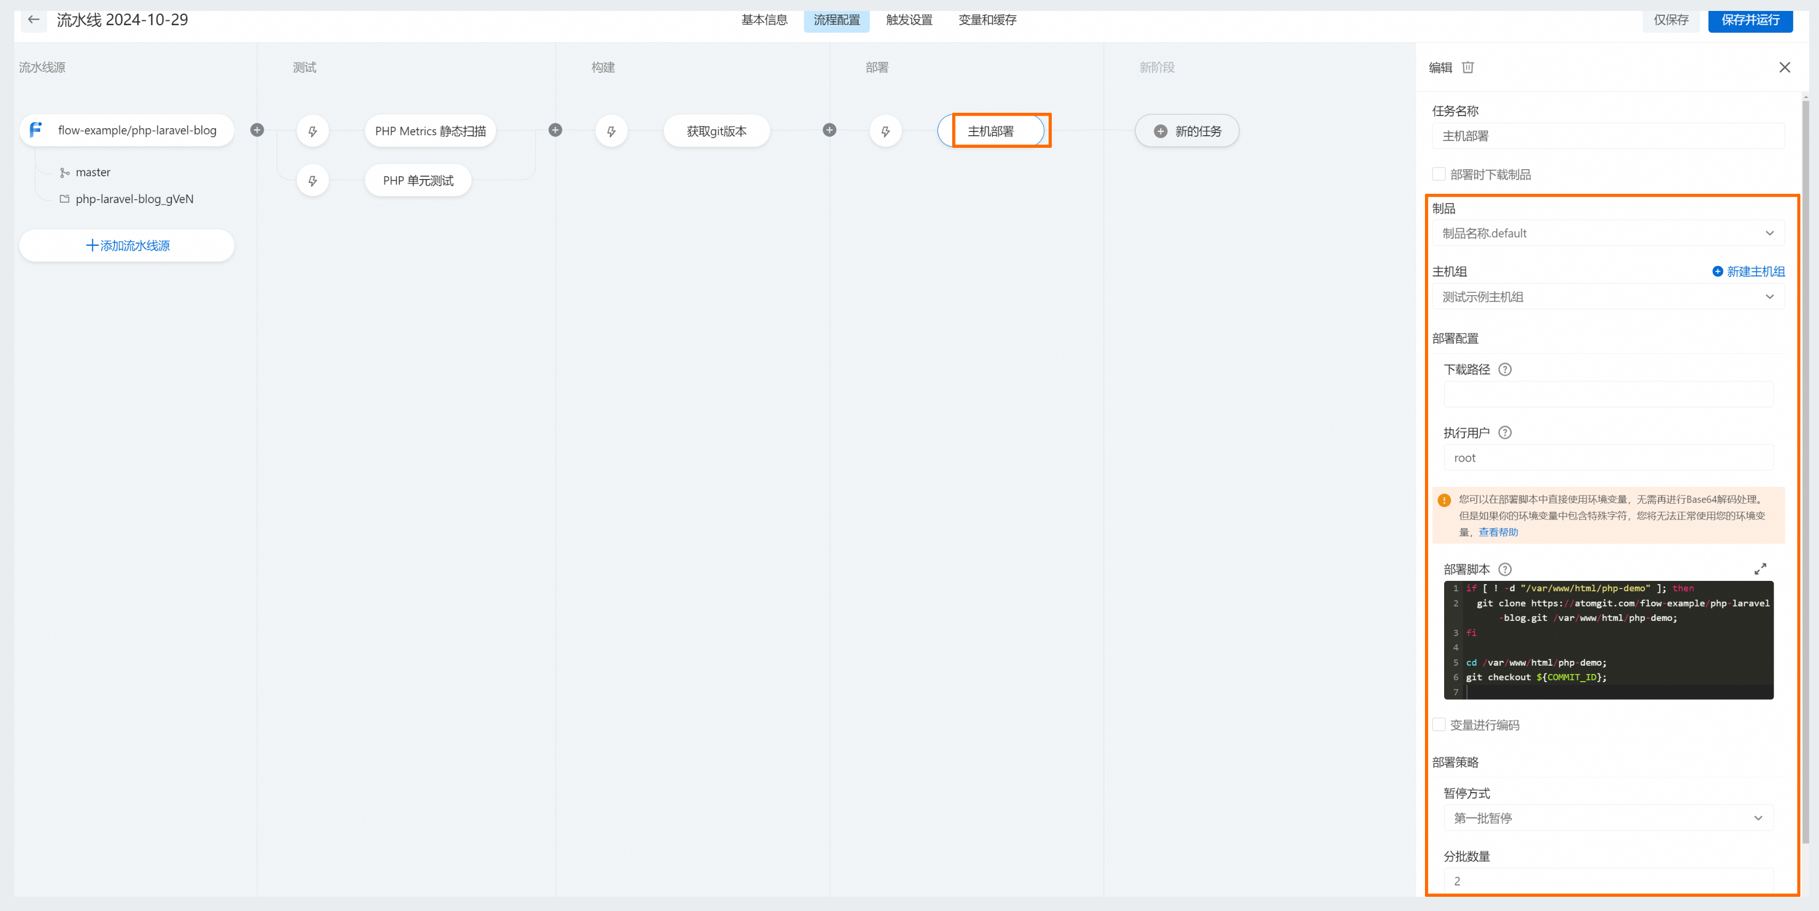Click the plus icon before 部署 stage
The image size is (1819, 911).
pos(830,130)
